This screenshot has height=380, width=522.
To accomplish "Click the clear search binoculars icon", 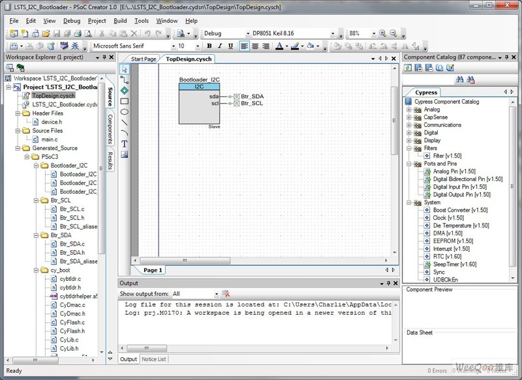I will point(470,80).
